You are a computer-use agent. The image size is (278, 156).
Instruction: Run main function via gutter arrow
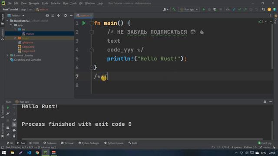[x=84, y=23]
